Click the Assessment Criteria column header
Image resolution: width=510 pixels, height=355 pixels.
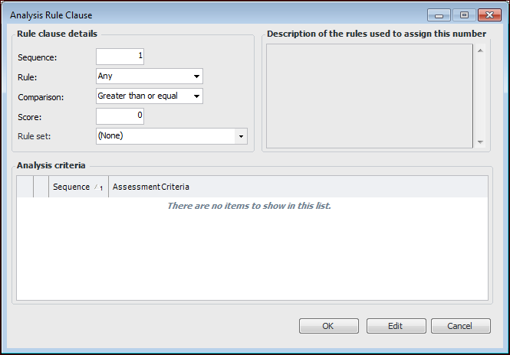point(151,187)
